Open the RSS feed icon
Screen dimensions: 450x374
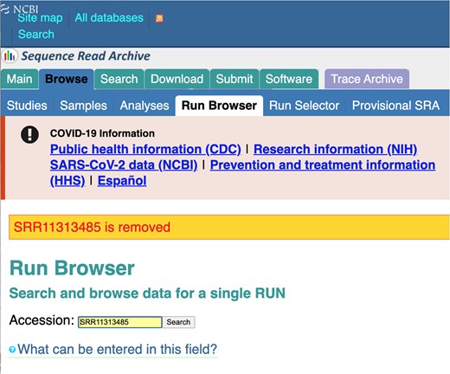point(159,18)
